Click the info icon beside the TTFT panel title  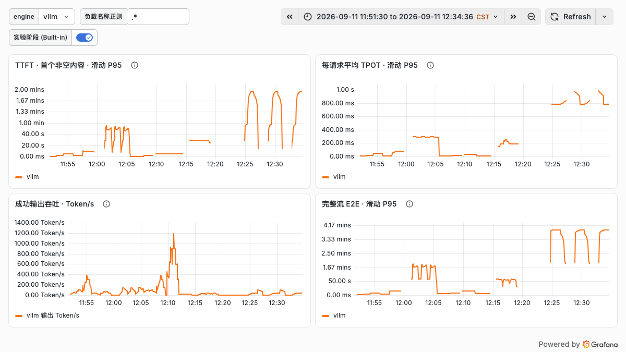135,65
